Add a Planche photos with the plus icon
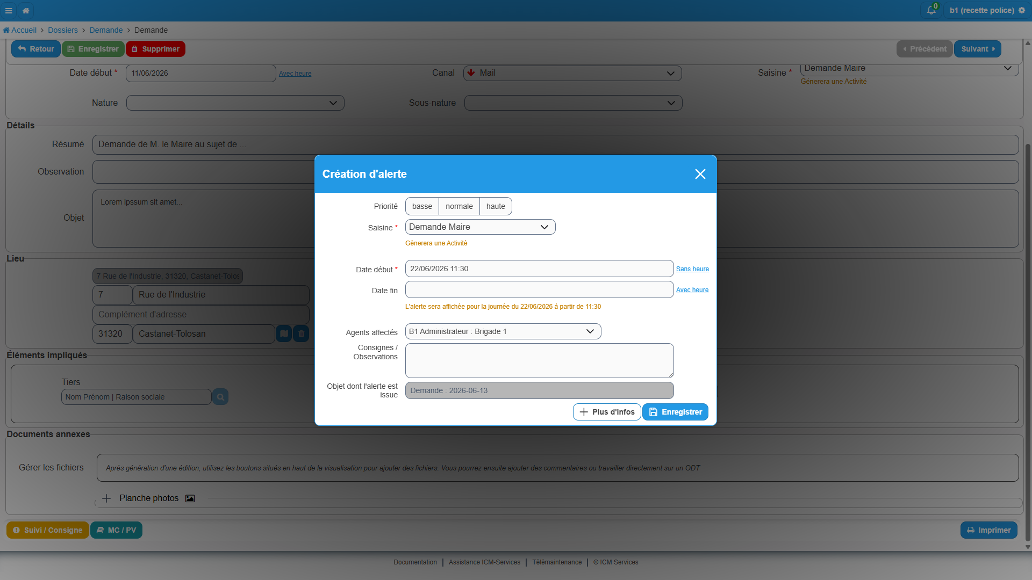The image size is (1032, 580). [x=106, y=498]
